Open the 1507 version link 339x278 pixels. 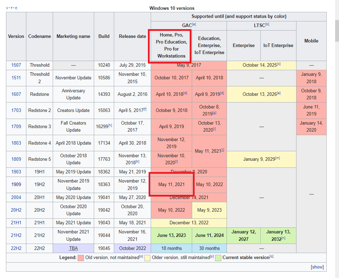[16, 65]
